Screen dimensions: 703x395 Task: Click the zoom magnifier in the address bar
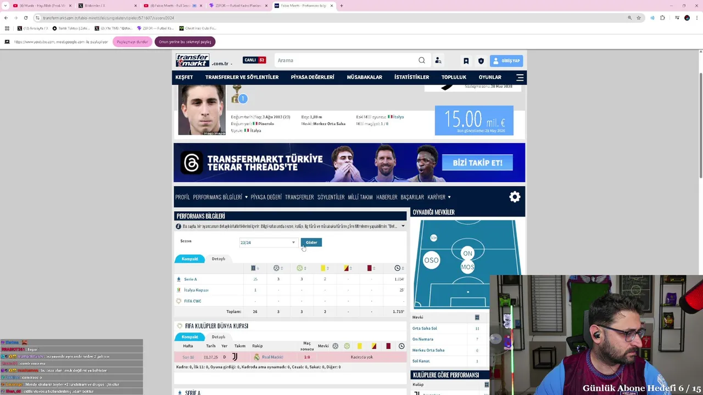click(x=629, y=18)
